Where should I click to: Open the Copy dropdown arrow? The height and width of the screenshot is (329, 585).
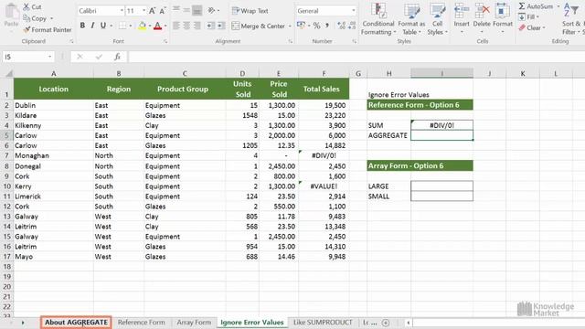pyautogui.click(x=51, y=18)
